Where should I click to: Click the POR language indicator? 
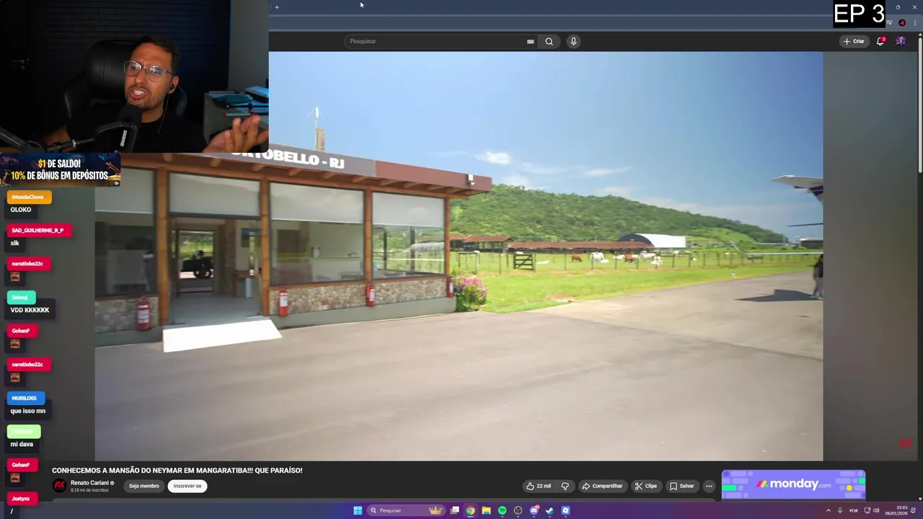854,510
